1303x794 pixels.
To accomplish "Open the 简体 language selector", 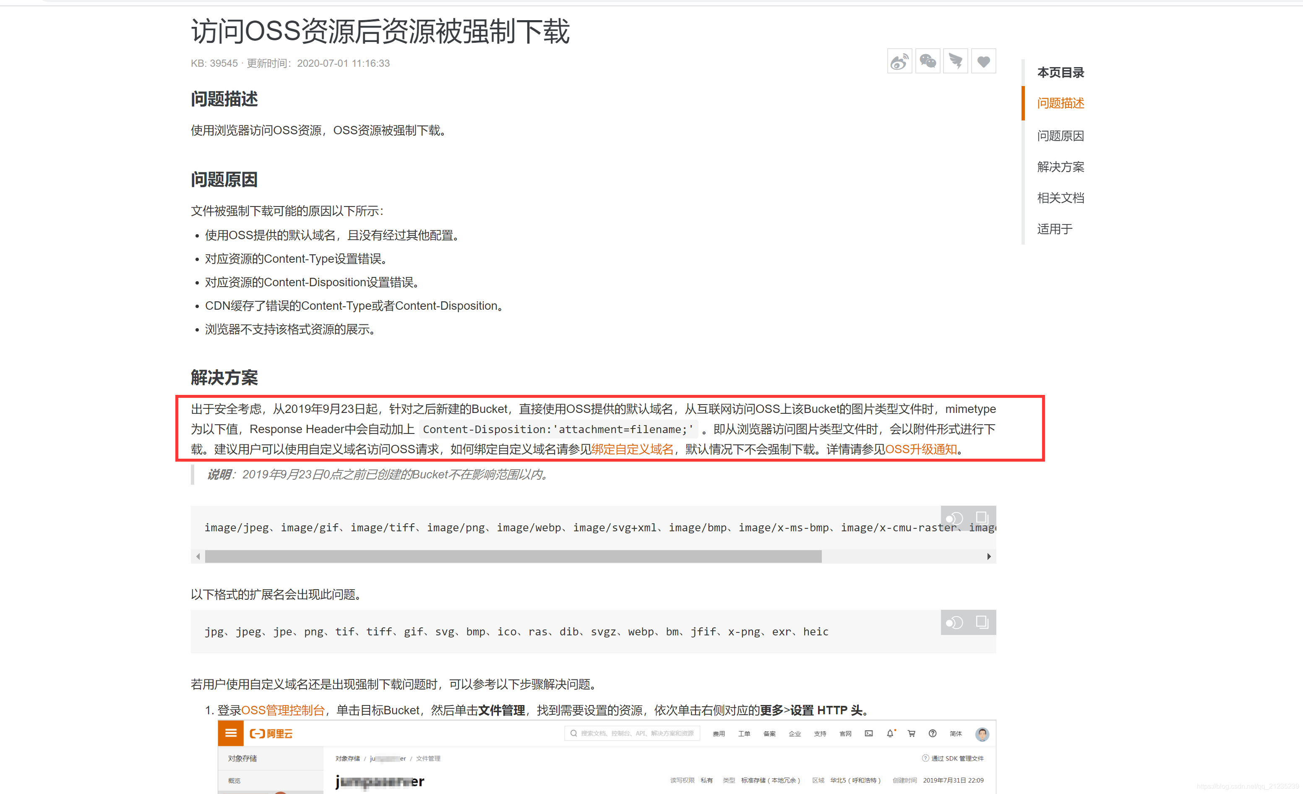I will (x=956, y=733).
